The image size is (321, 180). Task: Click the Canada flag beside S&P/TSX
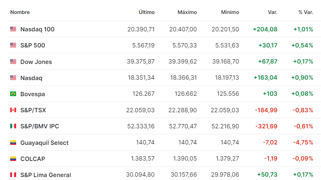click(x=13, y=110)
